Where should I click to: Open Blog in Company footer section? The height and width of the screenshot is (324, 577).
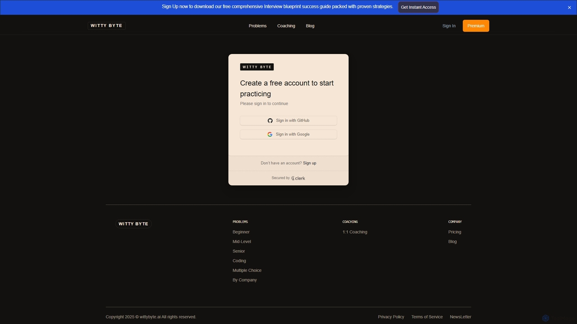pyautogui.click(x=453, y=242)
